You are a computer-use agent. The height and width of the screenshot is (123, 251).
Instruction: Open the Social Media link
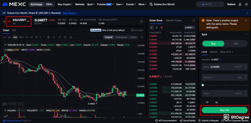pyautogui.click(x=187, y=121)
